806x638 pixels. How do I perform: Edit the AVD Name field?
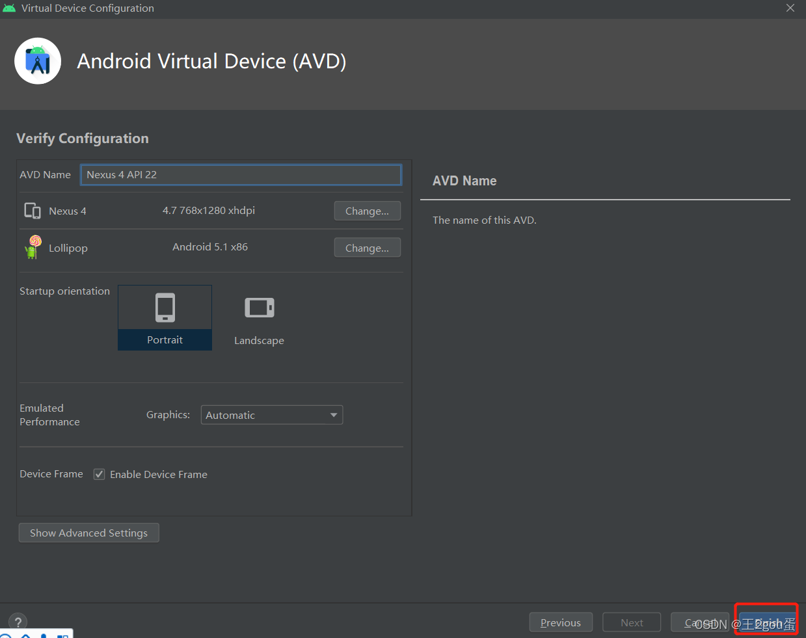click(x=241, y=174)
